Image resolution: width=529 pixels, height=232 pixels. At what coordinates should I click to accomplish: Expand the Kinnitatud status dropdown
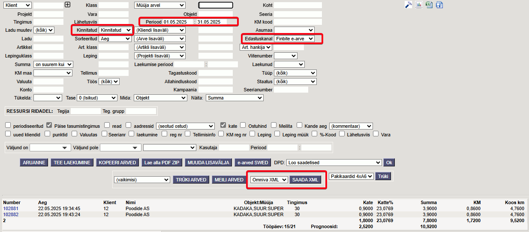(x=115, y=30)
